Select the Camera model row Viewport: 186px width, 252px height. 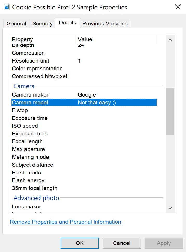point(84,103)
